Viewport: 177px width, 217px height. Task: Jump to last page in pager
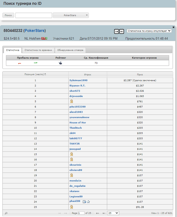click(104, 213)
